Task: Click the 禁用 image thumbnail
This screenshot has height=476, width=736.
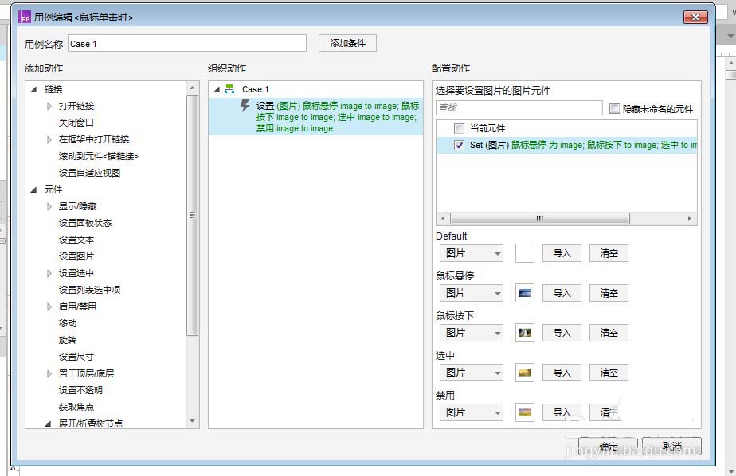Action: click(525, 412)
